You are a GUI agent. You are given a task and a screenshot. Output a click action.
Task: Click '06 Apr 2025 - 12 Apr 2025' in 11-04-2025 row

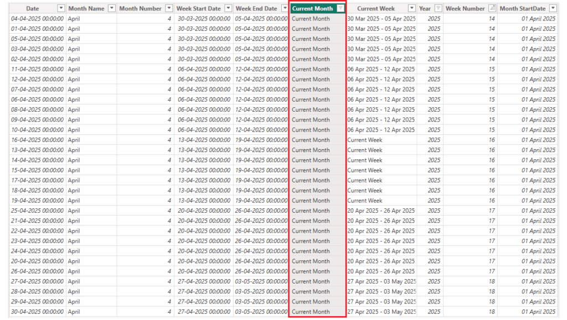point(381,69)
